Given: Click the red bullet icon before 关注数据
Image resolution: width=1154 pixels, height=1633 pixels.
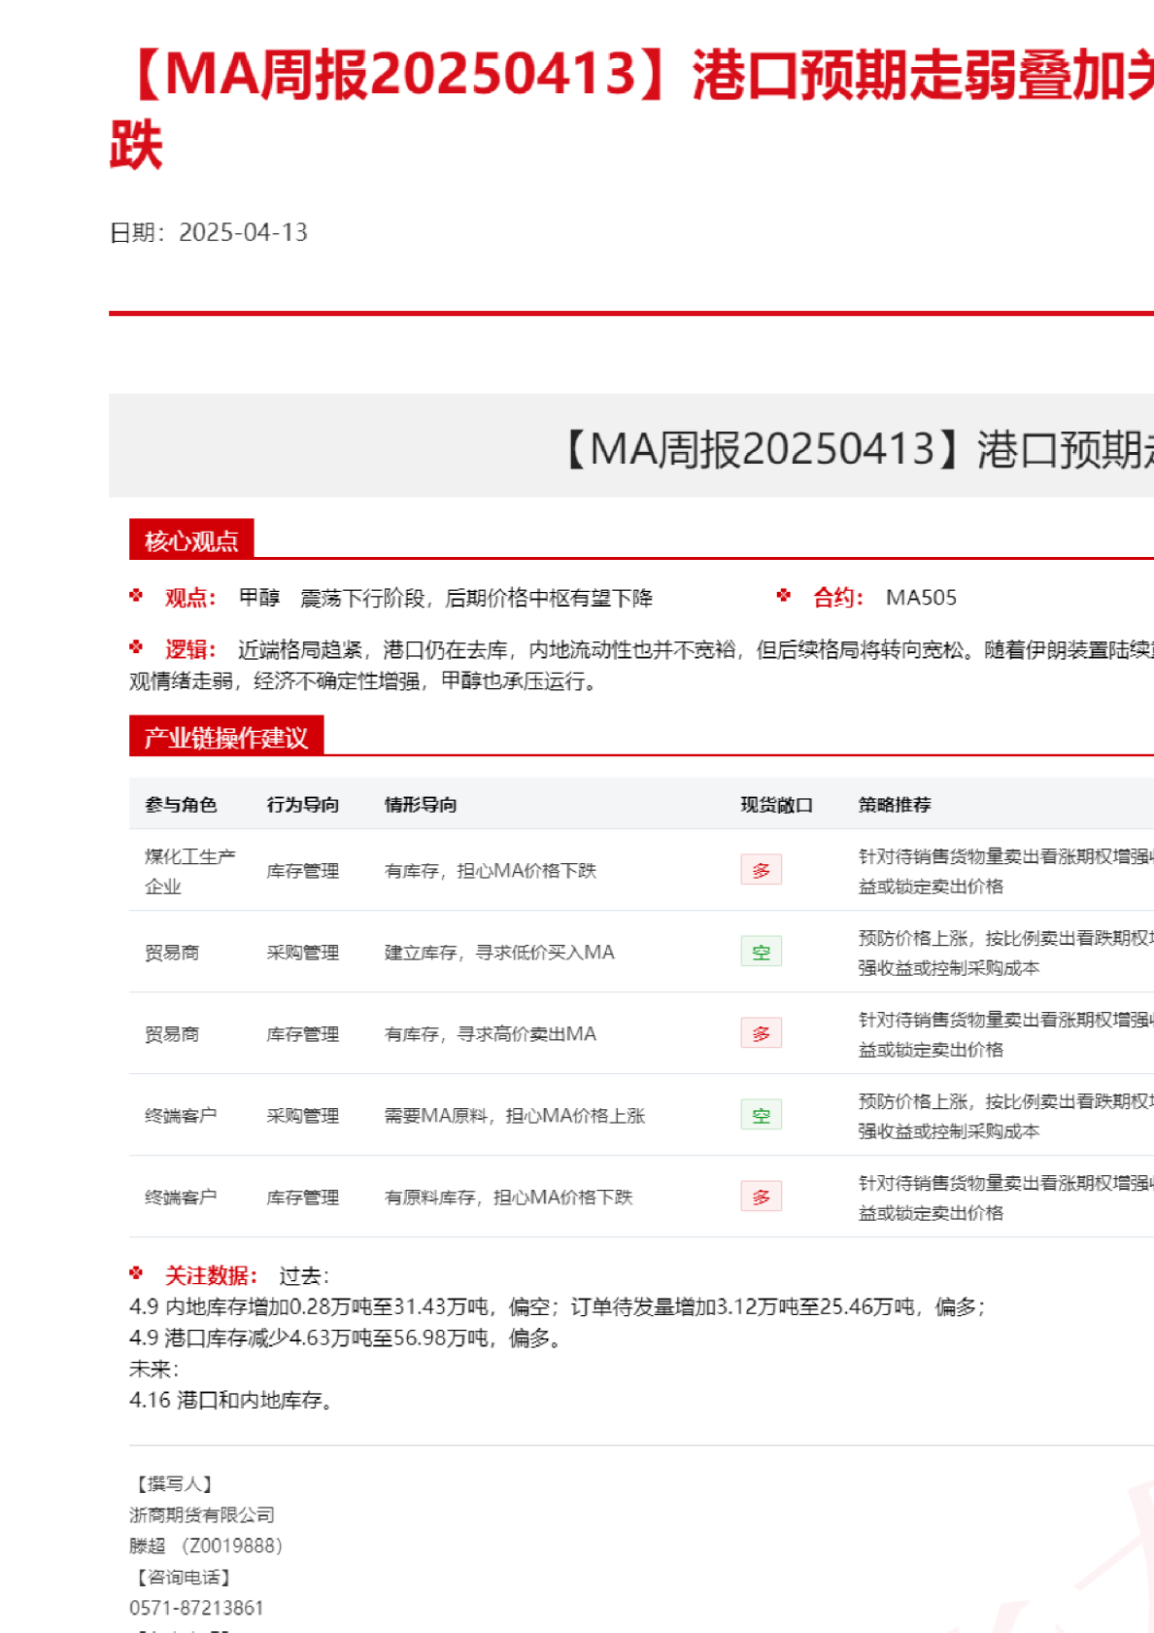Looking at the screenshot, I should point(136,1273).
